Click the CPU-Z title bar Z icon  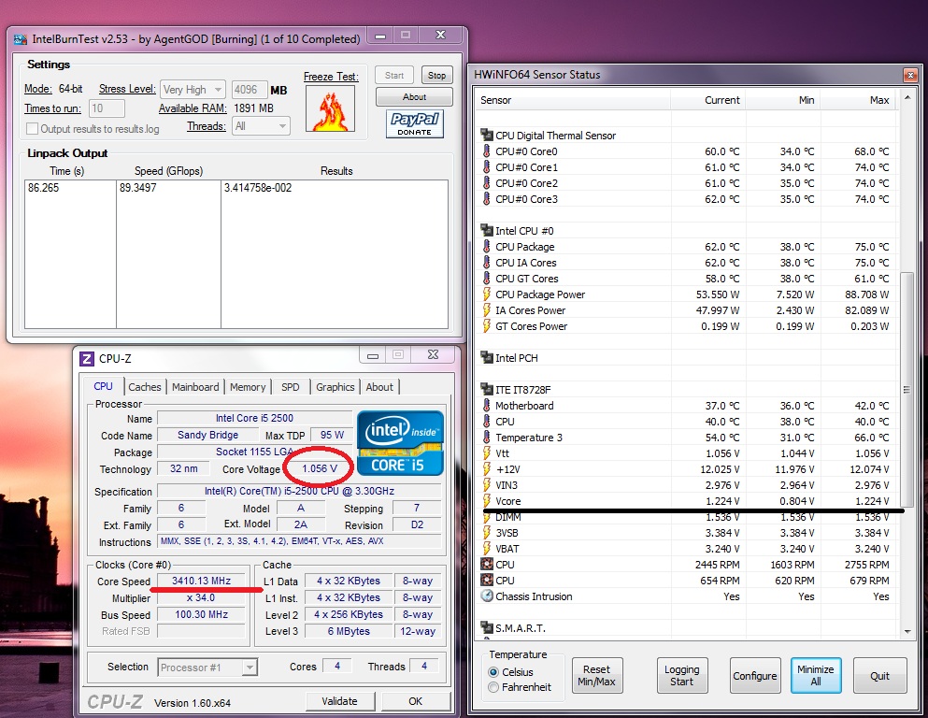(86, 359)
